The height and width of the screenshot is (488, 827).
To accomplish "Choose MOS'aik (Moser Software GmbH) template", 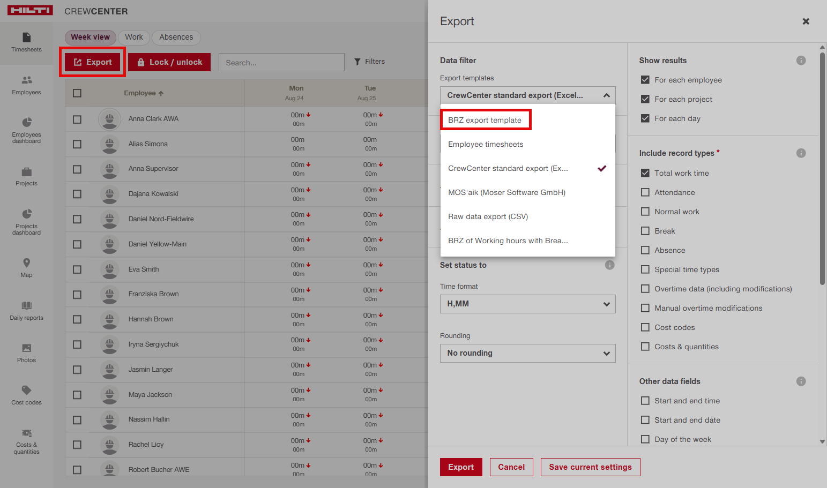I will 527,192.
